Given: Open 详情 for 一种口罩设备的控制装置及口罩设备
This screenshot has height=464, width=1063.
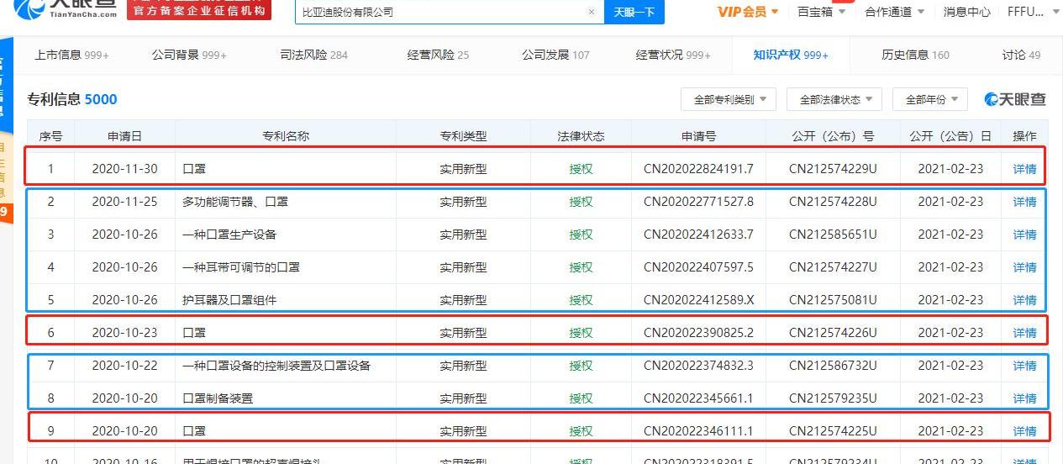Looking at the screenshot, I should [1024, 366].
